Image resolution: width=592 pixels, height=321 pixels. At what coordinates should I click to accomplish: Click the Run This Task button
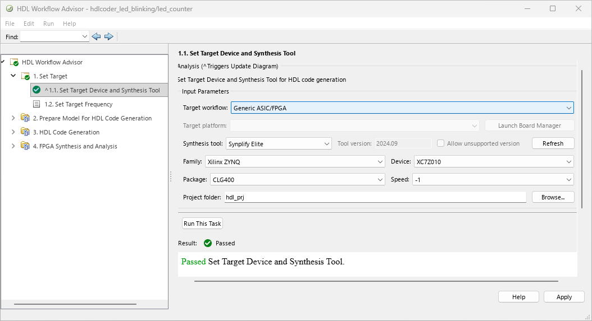pos(202,224)
